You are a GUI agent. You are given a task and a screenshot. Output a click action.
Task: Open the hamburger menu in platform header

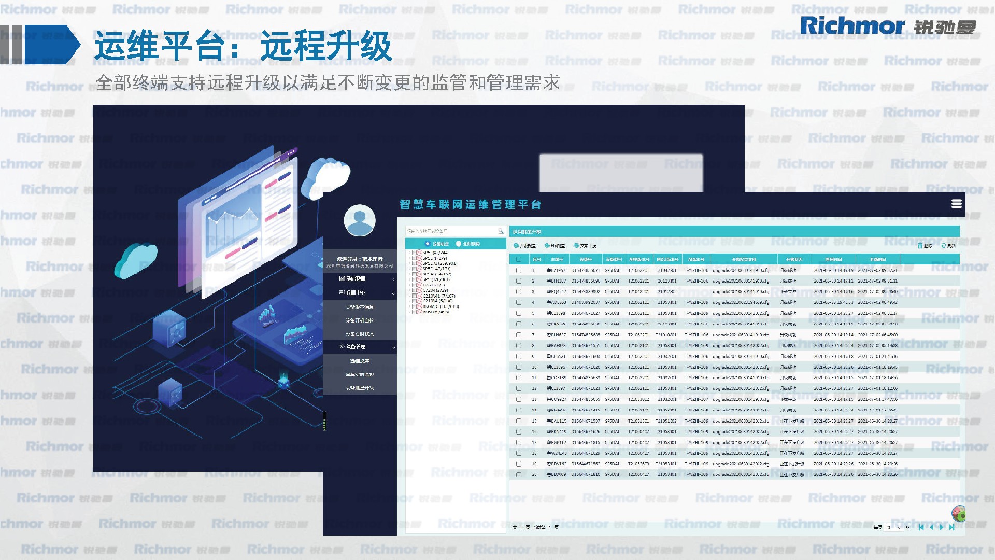click(957, 204)
